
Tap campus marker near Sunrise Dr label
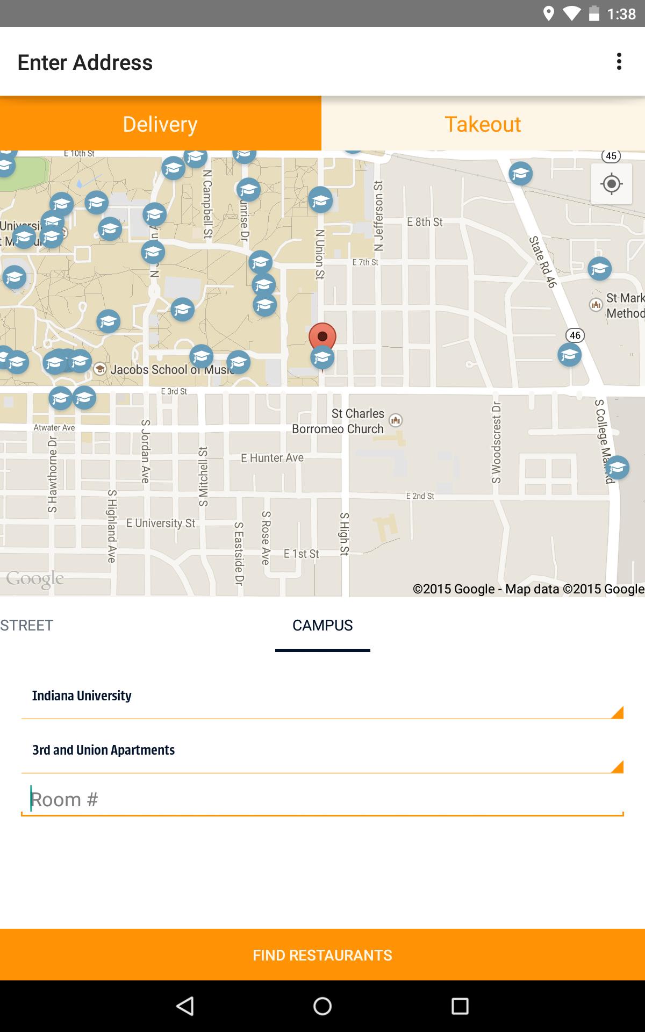[248, 189]
